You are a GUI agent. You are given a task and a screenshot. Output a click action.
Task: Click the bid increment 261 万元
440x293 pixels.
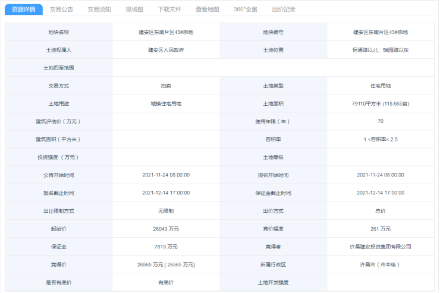click(x=380, y=228)
